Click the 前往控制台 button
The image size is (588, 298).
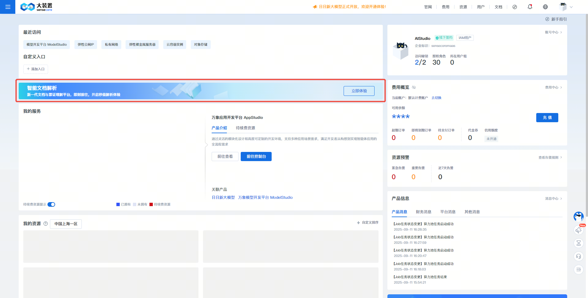256,157
